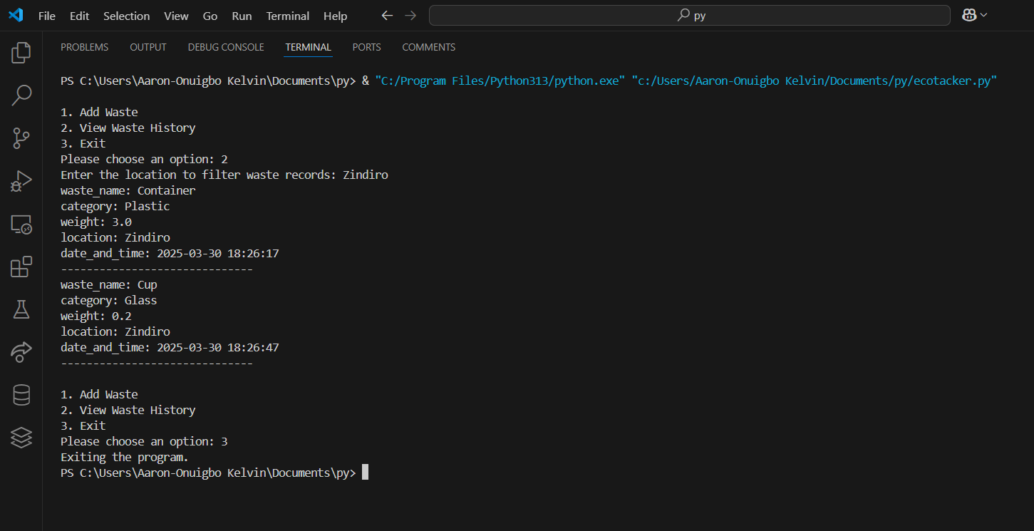Open the Go menu
Screen dimensions: 1034x531
[x=210, y=16]
